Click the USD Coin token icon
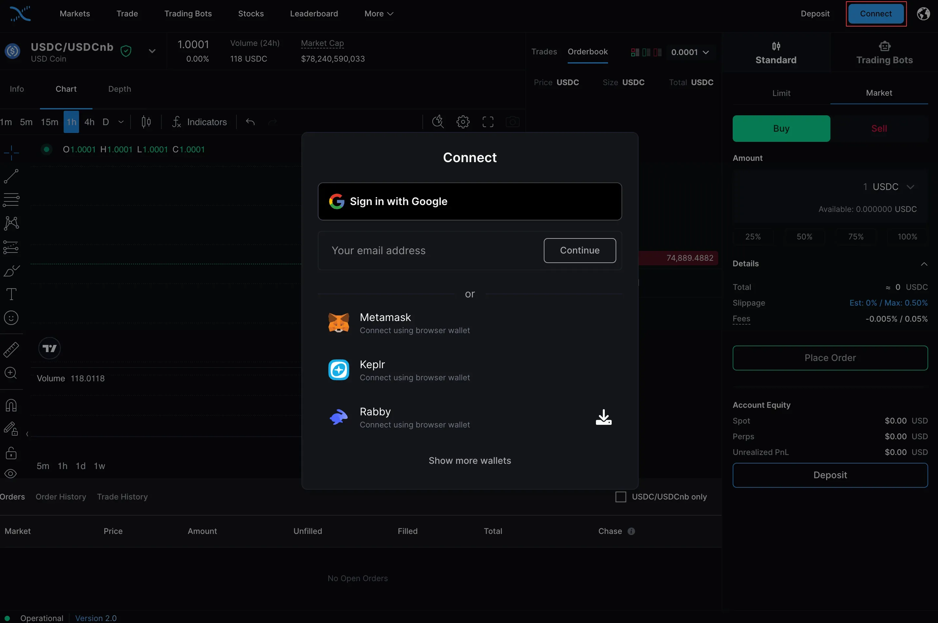Viewport: 938px width, 623px height. tap(13, 51)
